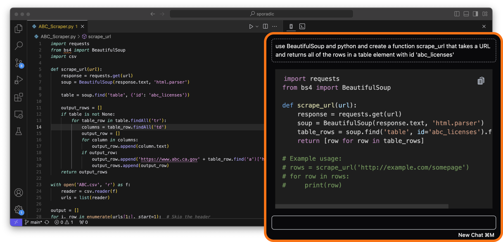The height and width of the screenshot is (242, 503).
Task: Click the main* branch in status bar
Action: click(36, 222)
